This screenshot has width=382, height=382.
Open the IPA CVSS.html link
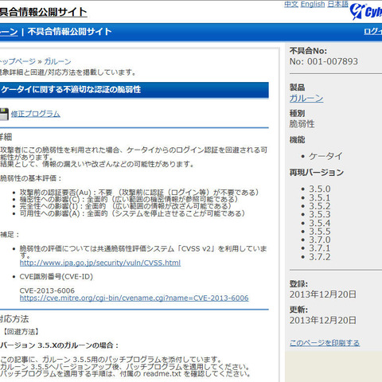pyautogui.click(x=100, y=263)
